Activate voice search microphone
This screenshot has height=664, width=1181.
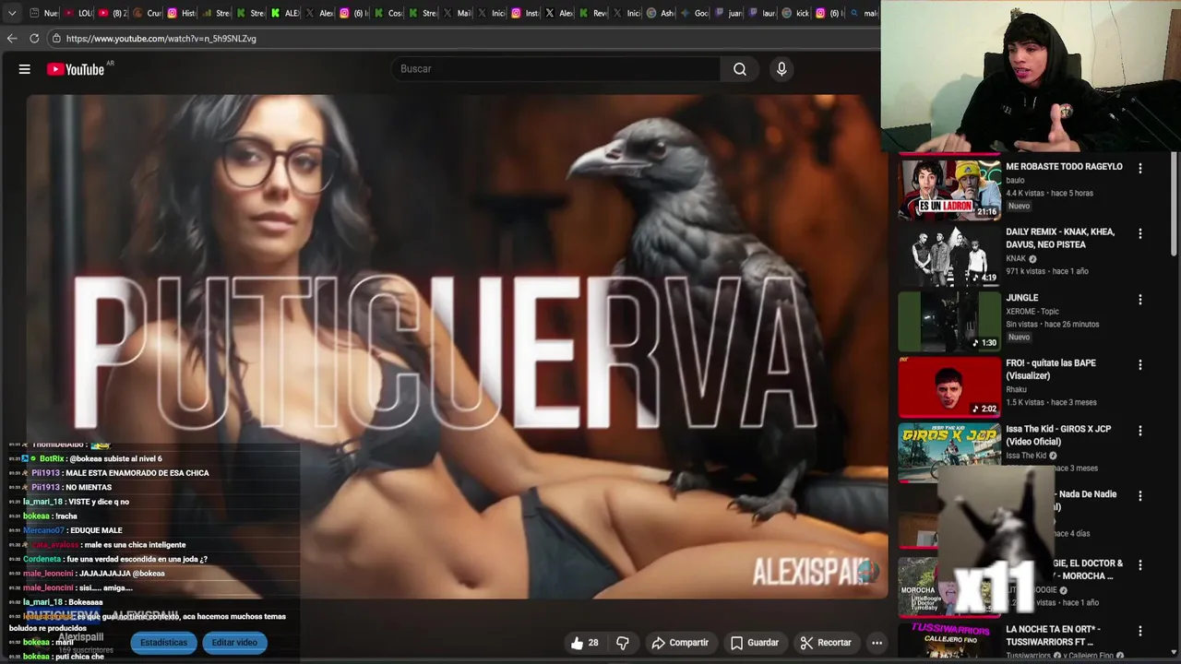click(781, 69)
